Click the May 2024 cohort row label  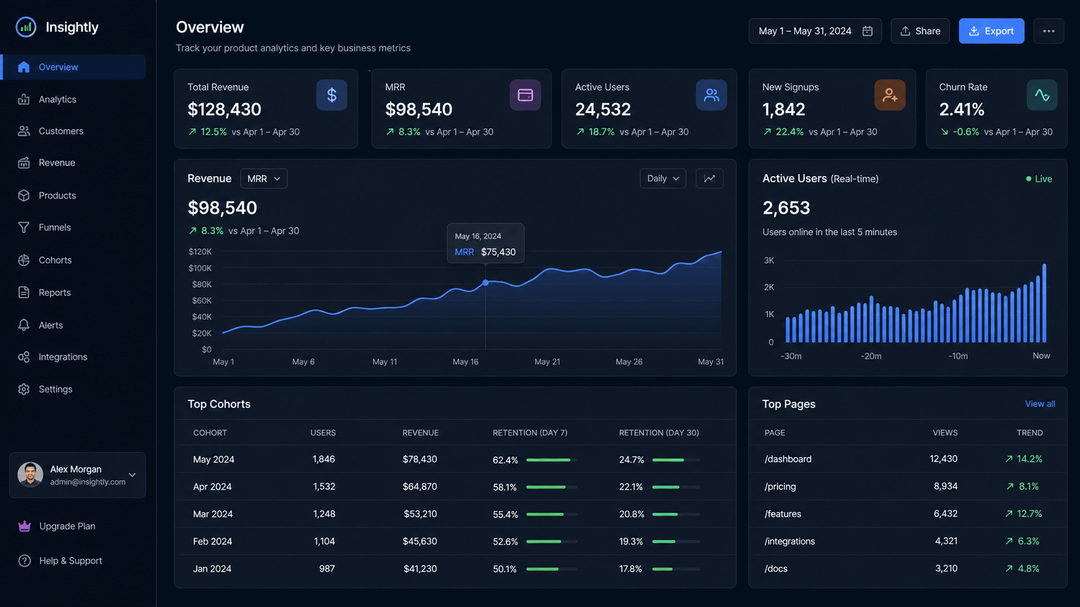214,459
